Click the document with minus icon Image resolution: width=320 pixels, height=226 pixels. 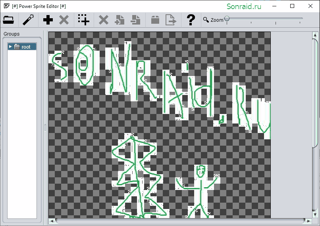coord(135,20)
